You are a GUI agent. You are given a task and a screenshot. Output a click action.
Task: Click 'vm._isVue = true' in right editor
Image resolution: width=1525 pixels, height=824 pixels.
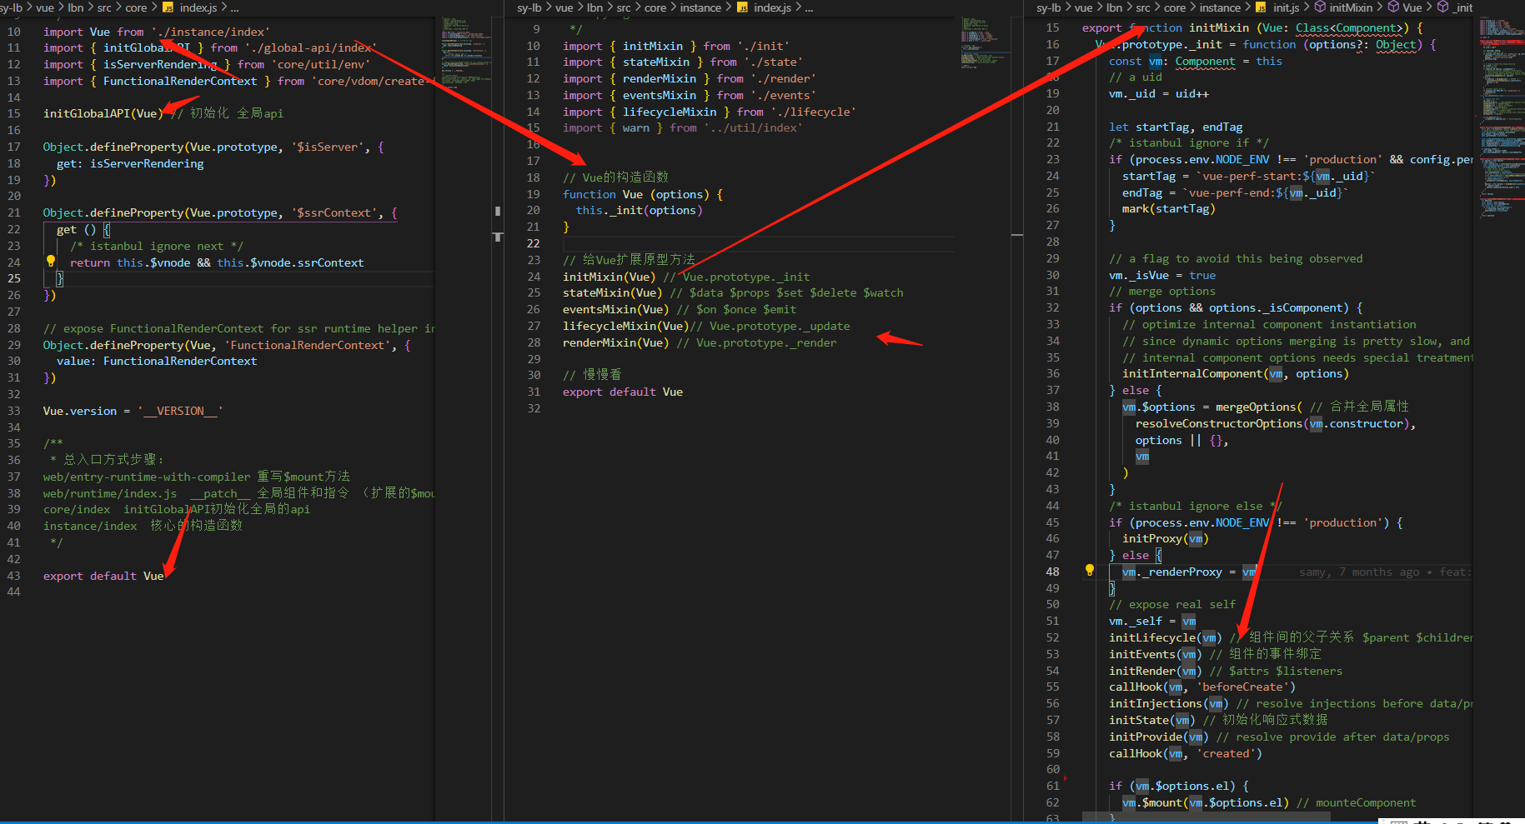tap(1162, 275)
